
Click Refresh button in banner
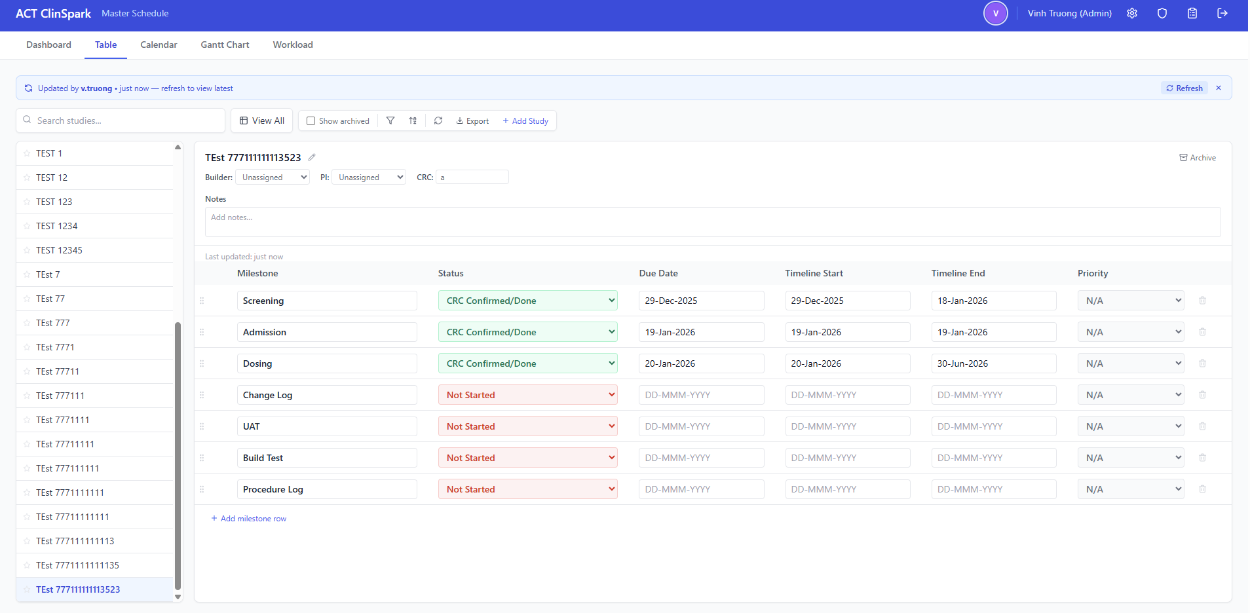pyautogui.click(x=1184, y=88)
